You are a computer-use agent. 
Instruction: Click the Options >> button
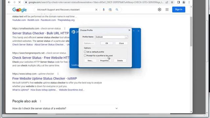point(89,43)
